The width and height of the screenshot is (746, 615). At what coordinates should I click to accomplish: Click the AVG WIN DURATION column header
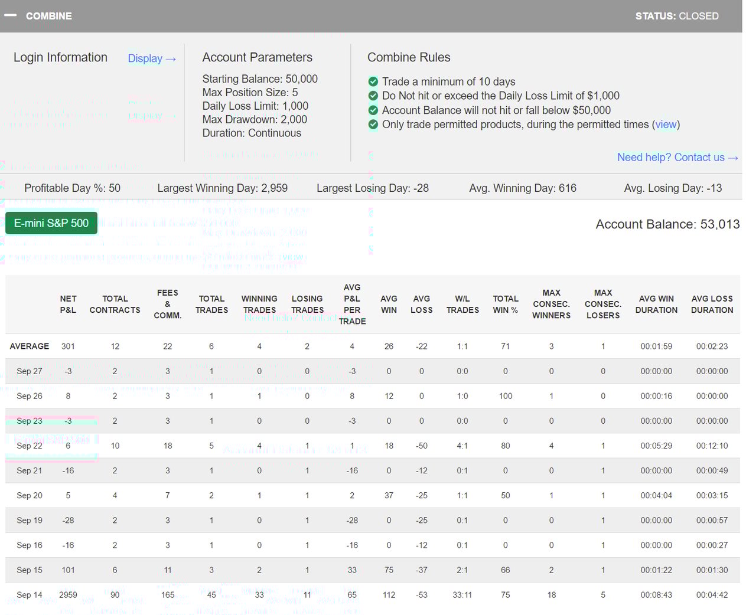(656, 304)
